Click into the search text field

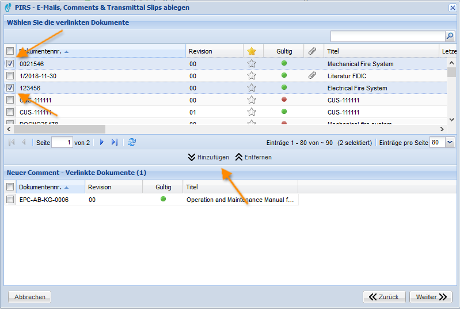click(387, 36)
